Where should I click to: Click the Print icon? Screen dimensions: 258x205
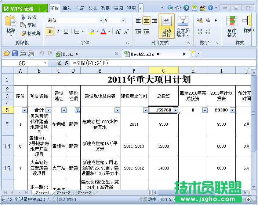pyautogui.click(x=22, y=54)
